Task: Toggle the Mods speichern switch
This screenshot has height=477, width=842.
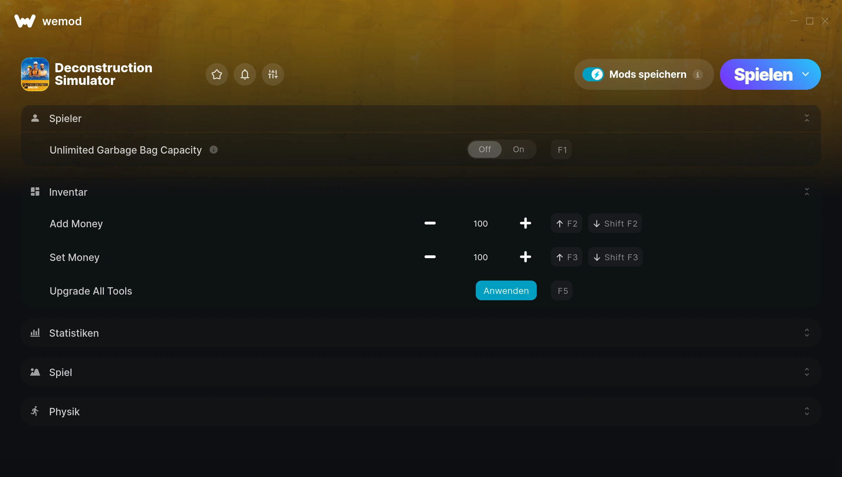Action: (x=593, y=74)
